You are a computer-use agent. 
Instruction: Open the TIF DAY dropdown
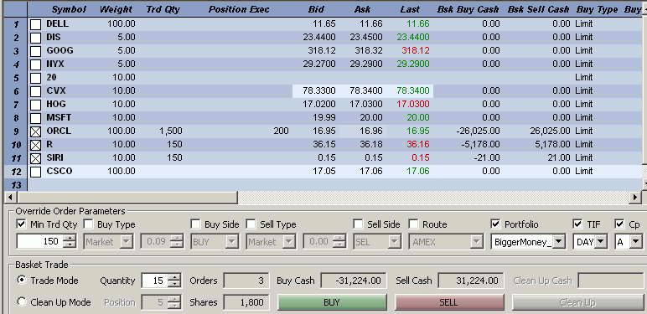pyautogui.click(x=600, y=242)
